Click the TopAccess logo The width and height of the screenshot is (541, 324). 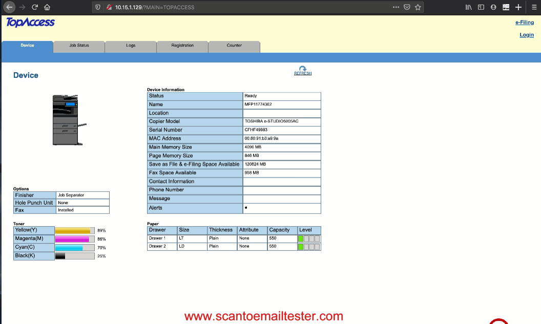pos(30,23)
